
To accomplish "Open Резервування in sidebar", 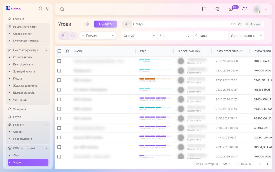I will tap(28, 139).
